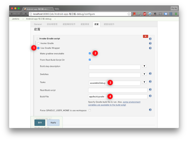Click the Build File input field

118,97
